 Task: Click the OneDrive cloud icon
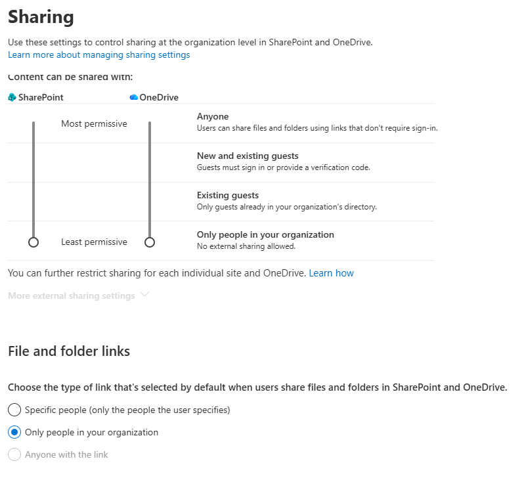coord(134,97)
